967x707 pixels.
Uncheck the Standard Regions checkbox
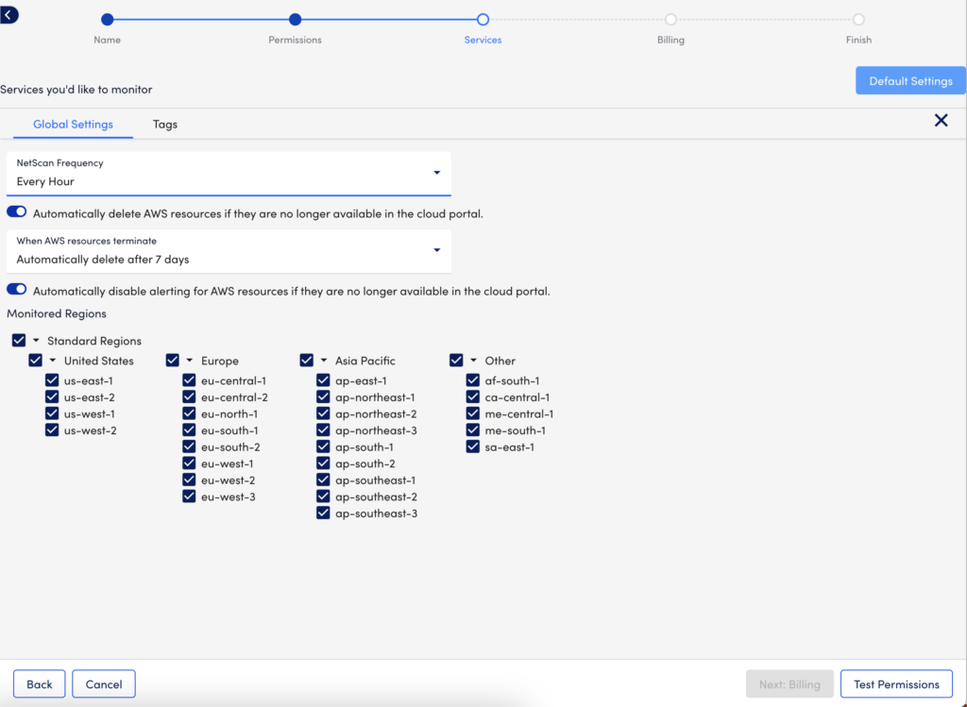[x=18, y=340]
